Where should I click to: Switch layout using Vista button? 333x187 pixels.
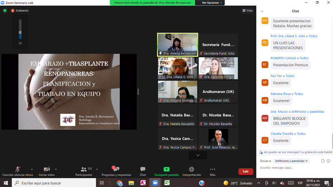pos(247,10)
